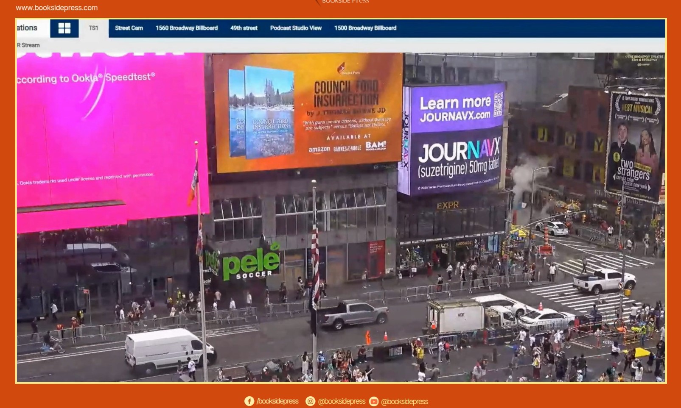Select the TS1 camera tab
Image resolution: width=681 pixels, height=408 pixels.
(93, 28)
